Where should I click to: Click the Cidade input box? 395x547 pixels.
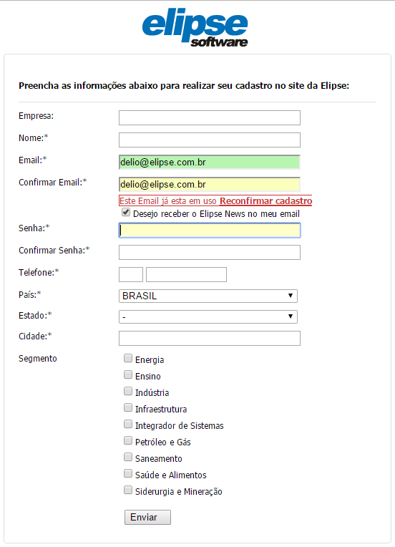[x=210, y=339]
